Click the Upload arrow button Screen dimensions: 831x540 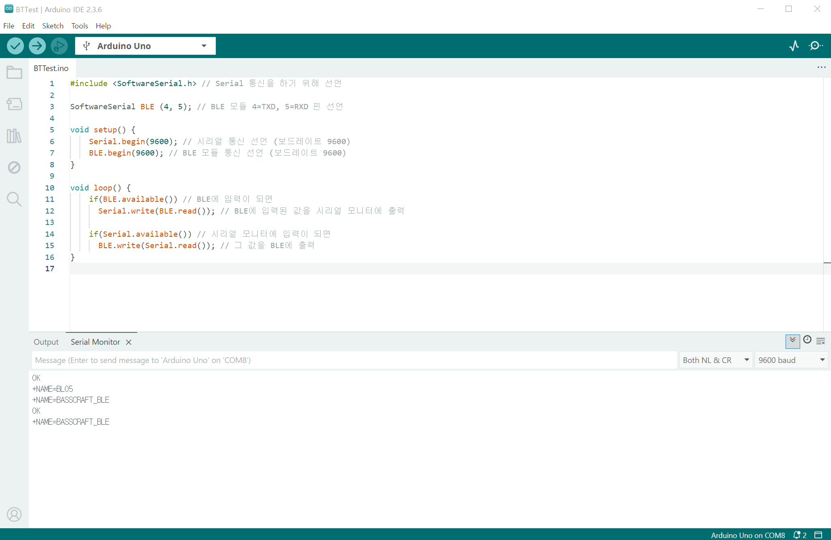37,46
